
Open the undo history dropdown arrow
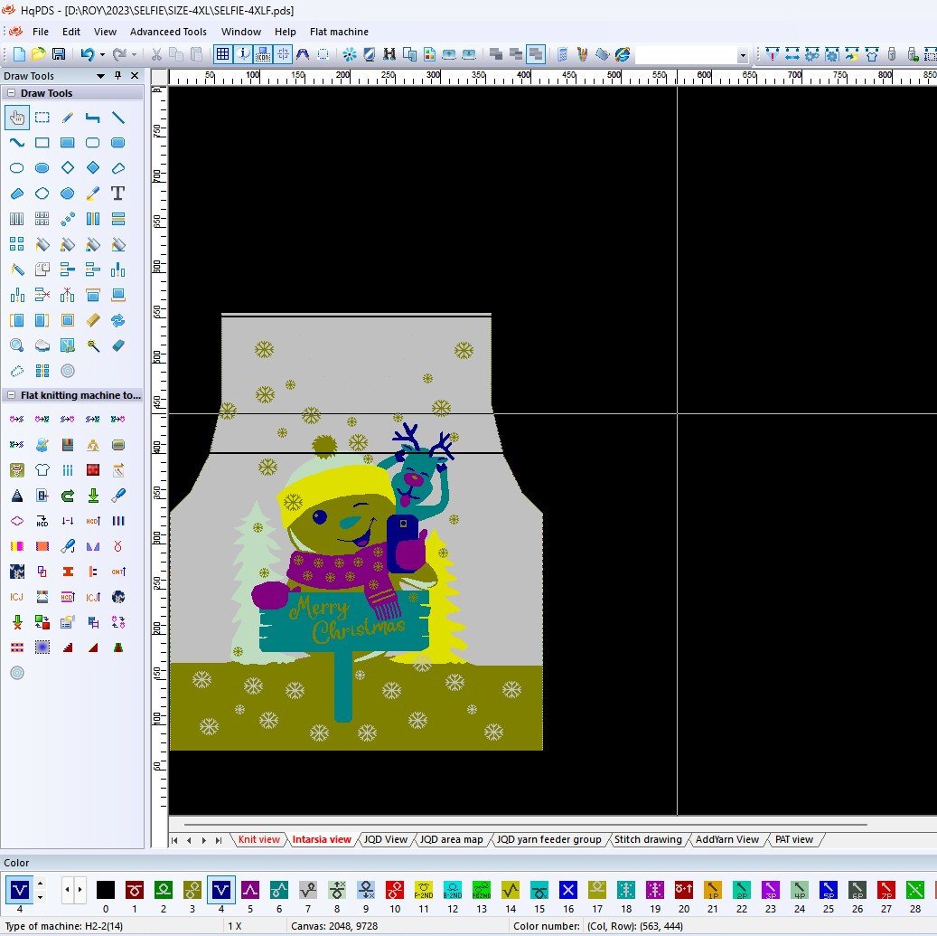point(101,54)
